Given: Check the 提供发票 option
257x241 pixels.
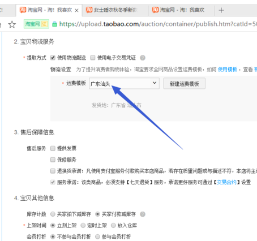Looking at the screenshot, I should (53, 148).
